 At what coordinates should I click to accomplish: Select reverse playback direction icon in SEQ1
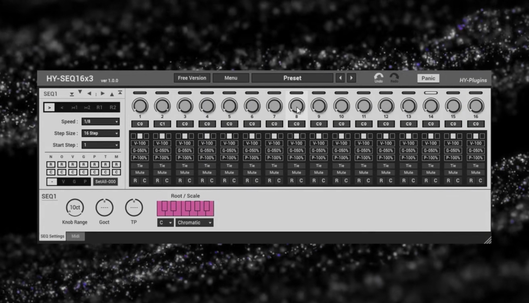pos(62,107)
